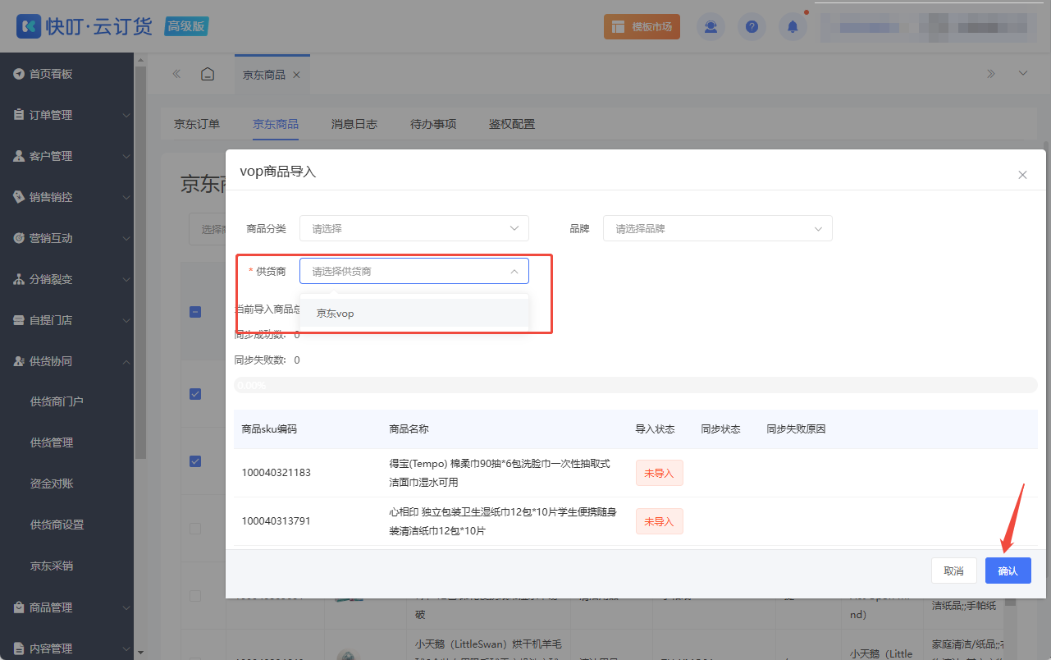
Task: Click the 取消 button
Action: point(953,571)
